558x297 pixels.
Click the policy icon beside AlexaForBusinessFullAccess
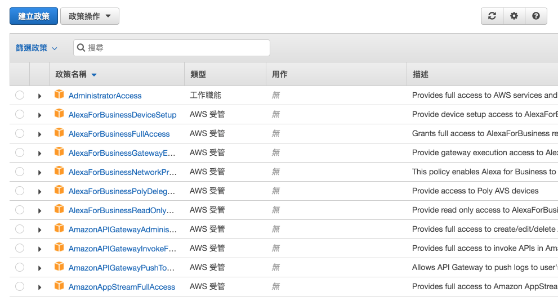[x=59, y=133]
